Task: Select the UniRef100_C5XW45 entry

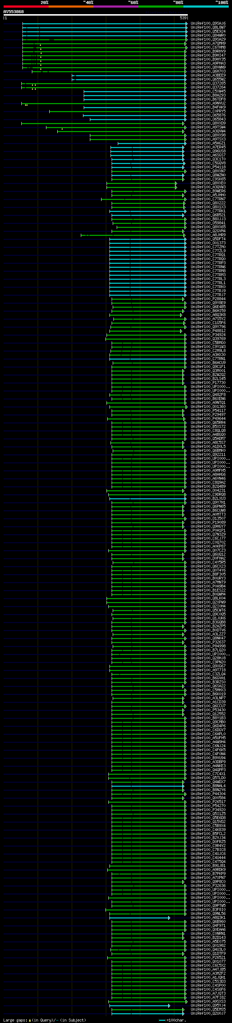Action: 208,92
